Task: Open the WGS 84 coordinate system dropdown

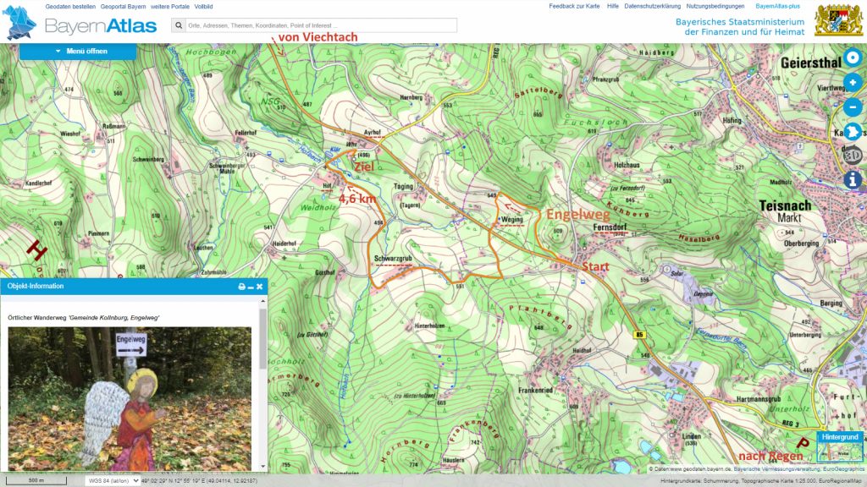Action: point(113,481)
